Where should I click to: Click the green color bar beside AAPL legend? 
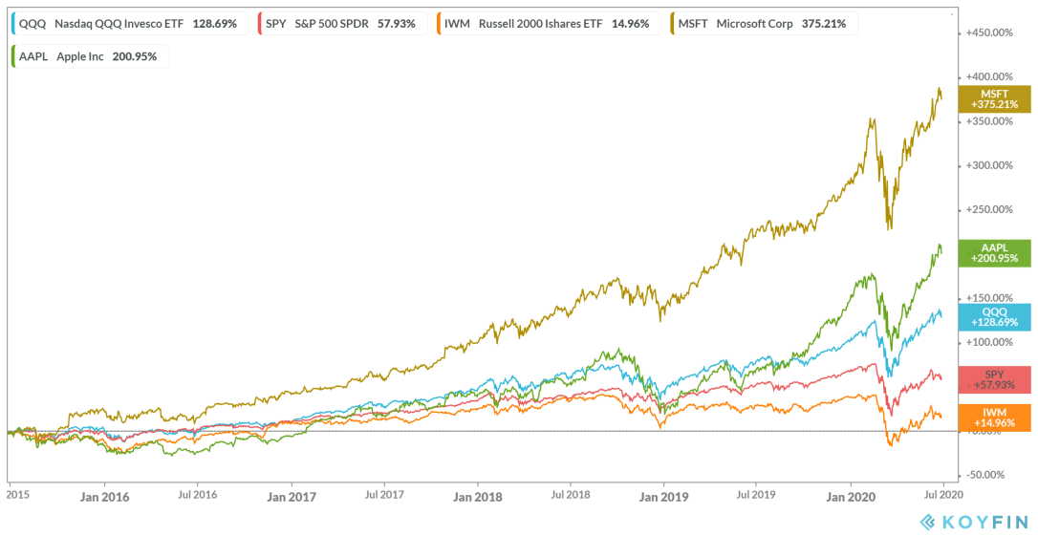12,56
